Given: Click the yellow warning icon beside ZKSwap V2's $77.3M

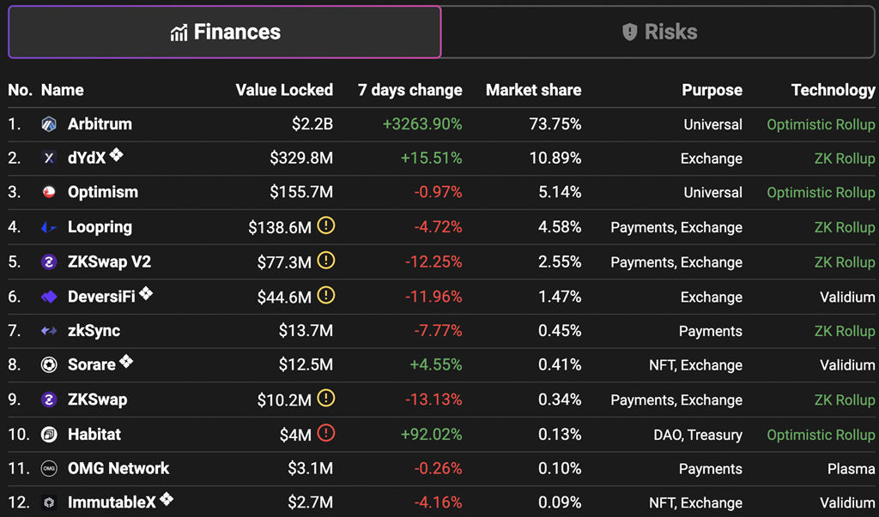Looking at the screenshot, I should 325,261.
